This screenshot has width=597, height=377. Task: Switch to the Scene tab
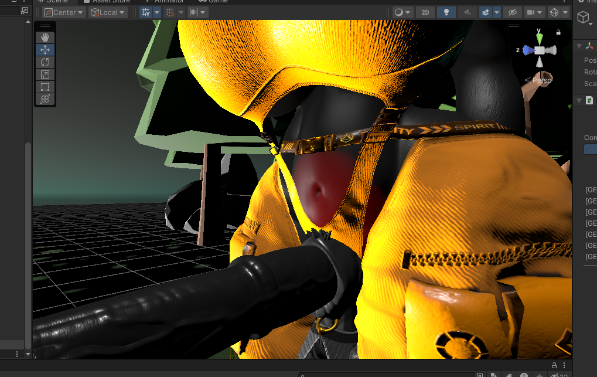pyautogui.click(x=53, y=1)
